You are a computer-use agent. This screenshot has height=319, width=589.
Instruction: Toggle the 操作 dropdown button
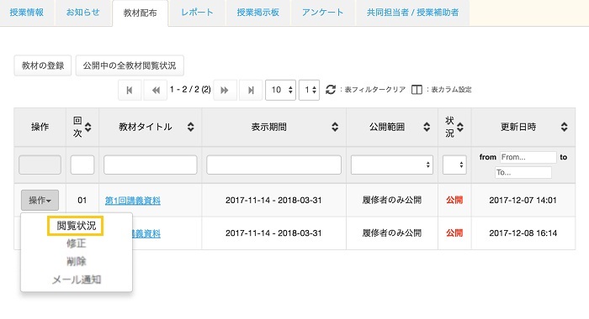coord(40,200)
